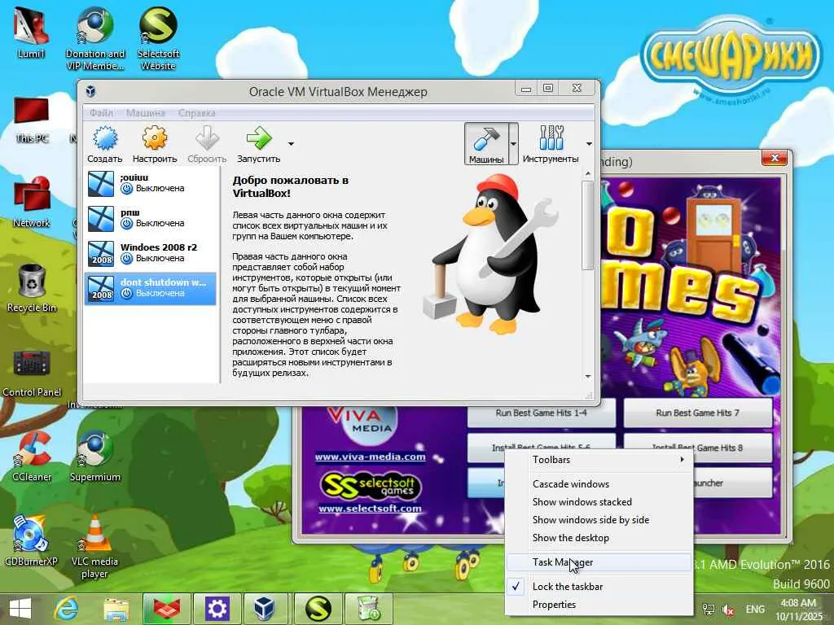The image size is (834, 625).
Task: Choose Show windows stacked
Action: coord(599,502)
